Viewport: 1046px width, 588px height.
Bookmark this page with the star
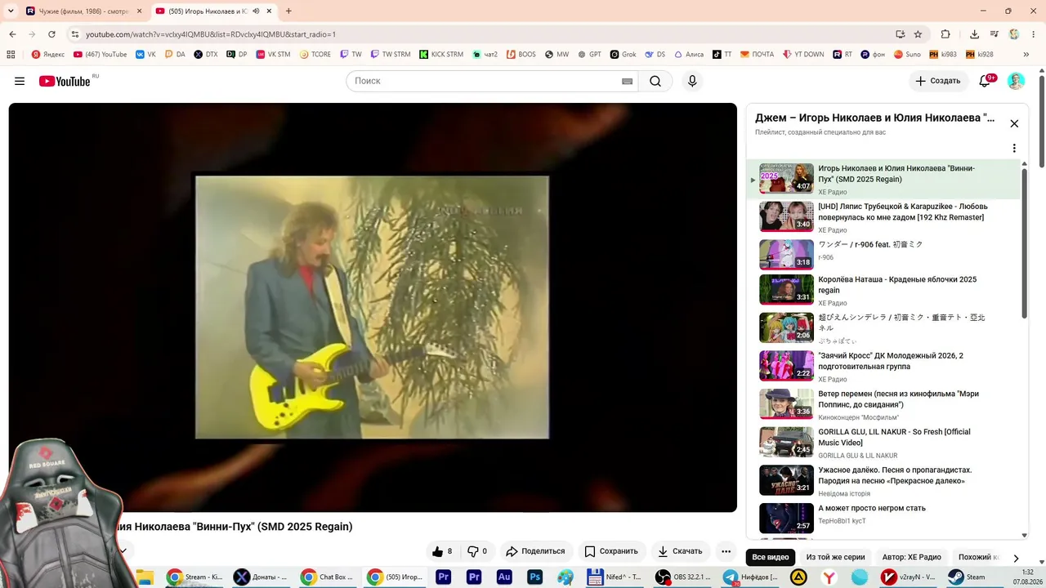pyautogui.click(x=918, y=34)
